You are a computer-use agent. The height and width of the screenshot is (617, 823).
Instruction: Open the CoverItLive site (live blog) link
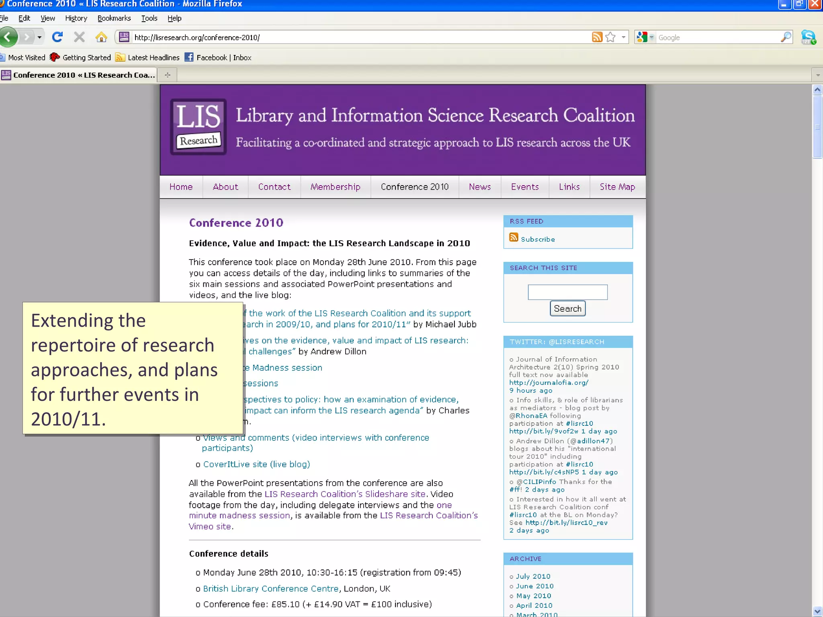point(257,464)
